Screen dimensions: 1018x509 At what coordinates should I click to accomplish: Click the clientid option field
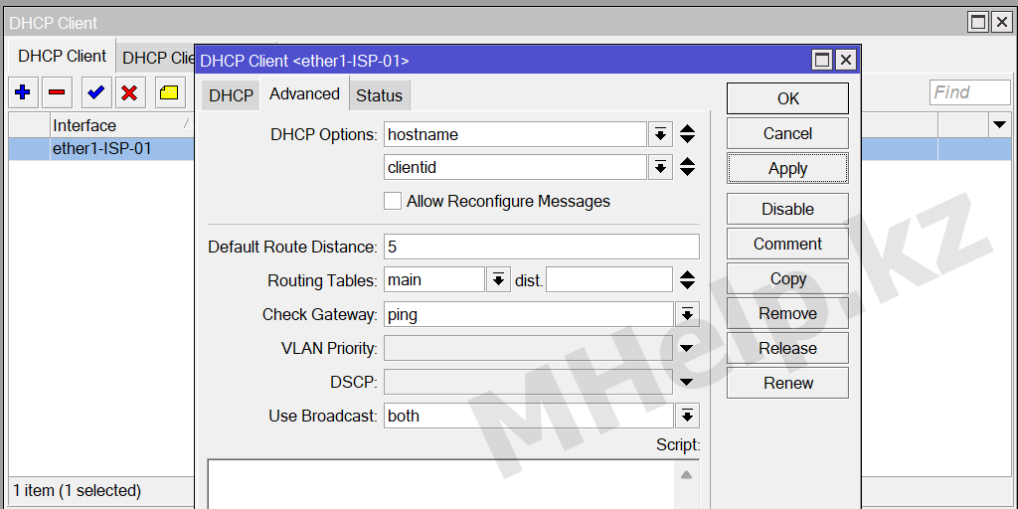pyautogui.click(x=516, y=167)
